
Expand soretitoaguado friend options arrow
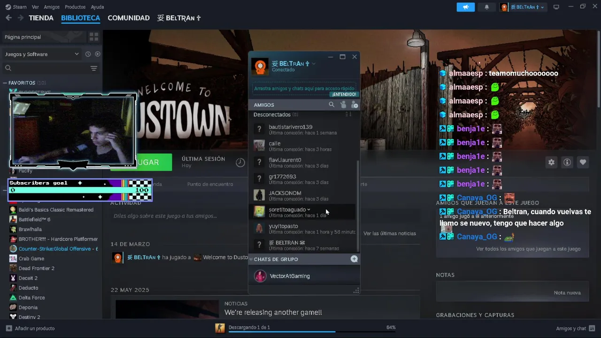[308, 209]
